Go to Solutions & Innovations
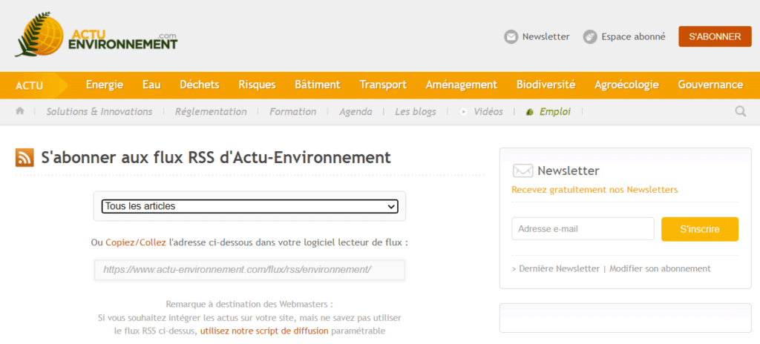The height and width of the screenshot is (344, 760). click(x=99, y=112)
